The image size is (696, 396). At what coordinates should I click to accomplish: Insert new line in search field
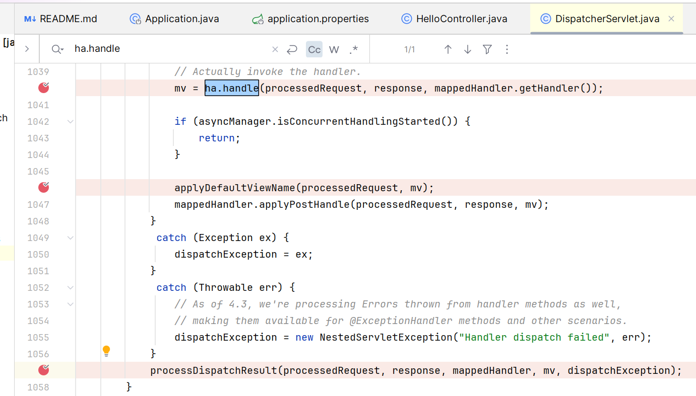[x=292, y=49]
